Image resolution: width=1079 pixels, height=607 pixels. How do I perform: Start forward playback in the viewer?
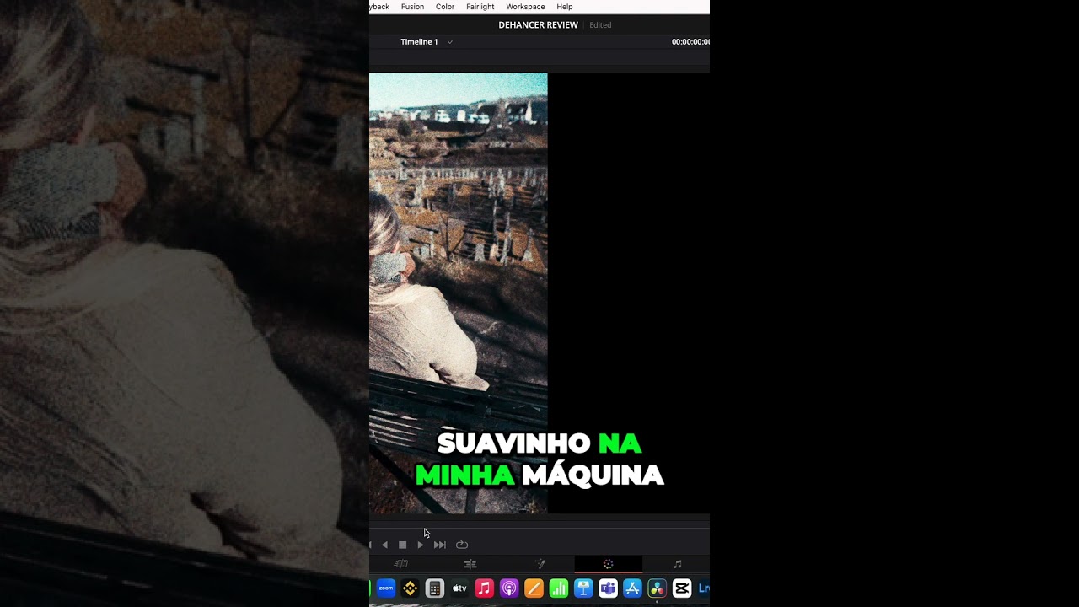pyautogui.click(x=420, y=545)
